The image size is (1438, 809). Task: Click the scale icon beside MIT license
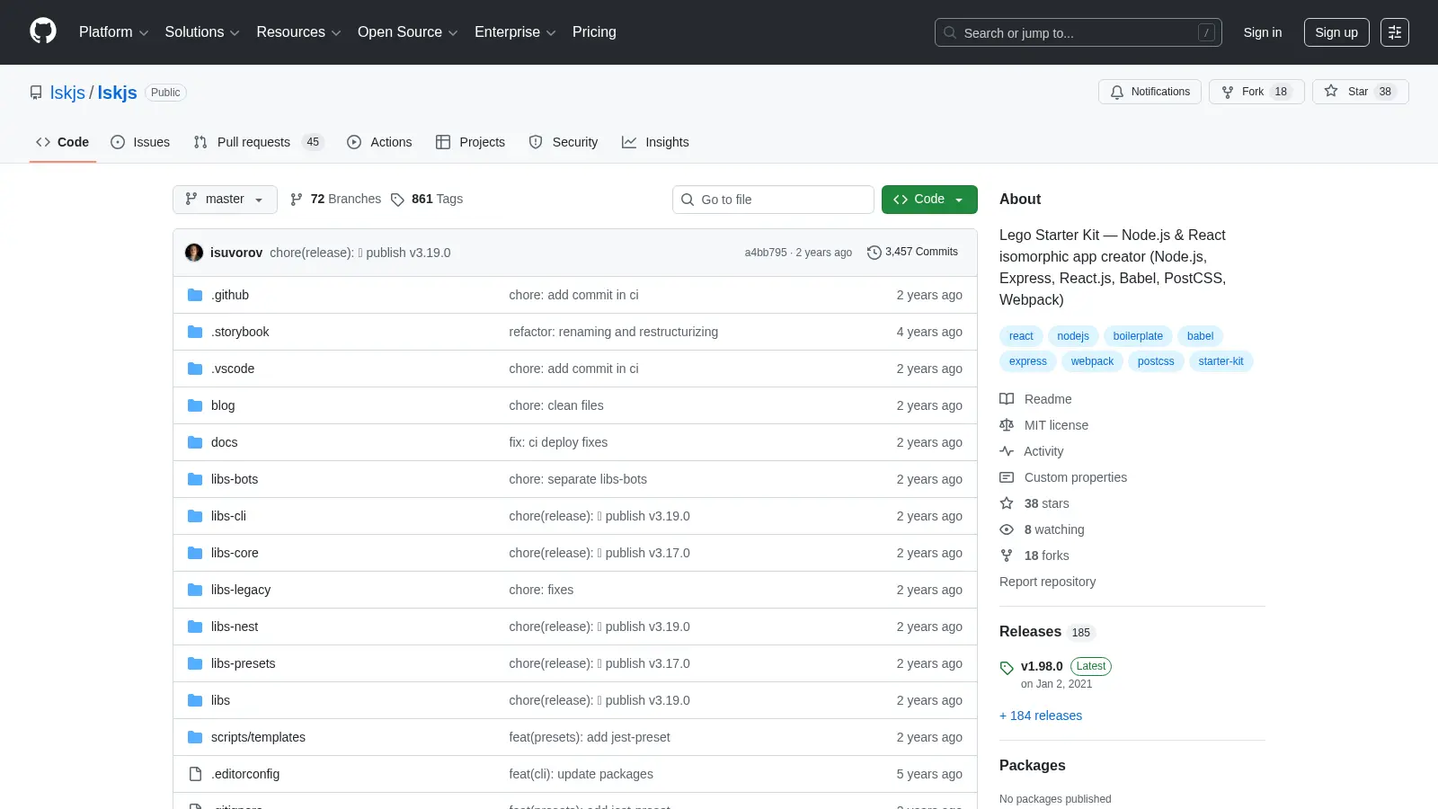point(1007,425)
